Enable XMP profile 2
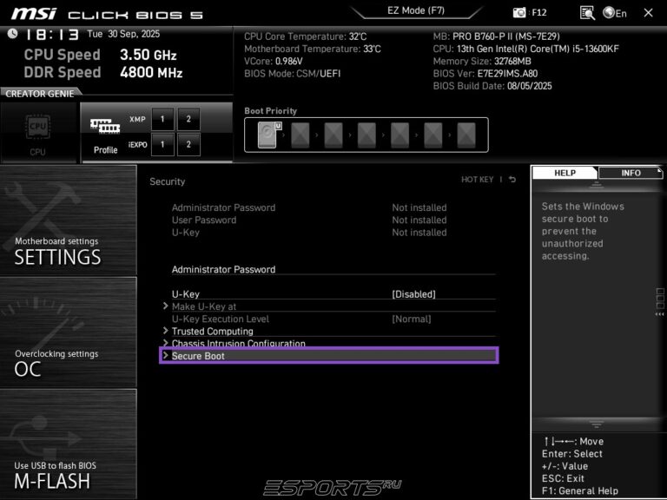The image size is (667, 500). point(188,119)
